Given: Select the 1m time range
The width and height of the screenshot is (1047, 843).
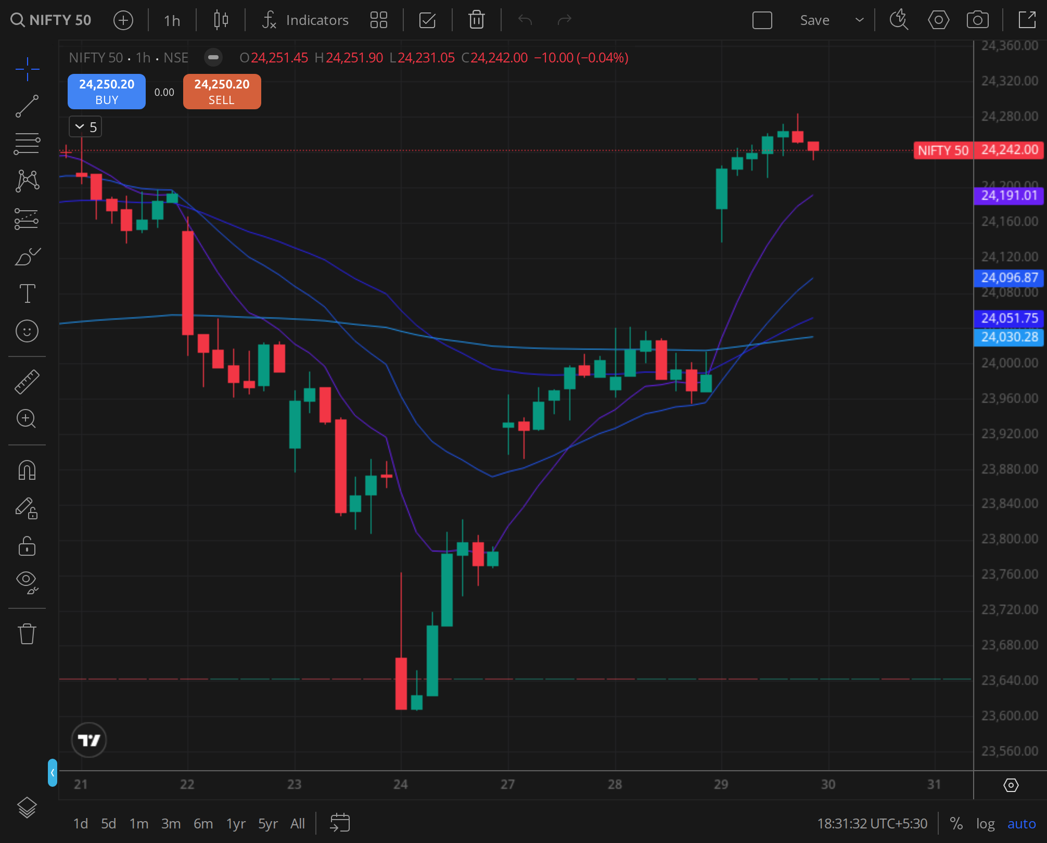Looking at the screenshot, I should pos(139,823).
